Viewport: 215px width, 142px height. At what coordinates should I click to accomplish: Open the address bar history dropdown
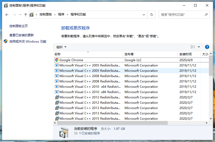(x=145, y=15)
